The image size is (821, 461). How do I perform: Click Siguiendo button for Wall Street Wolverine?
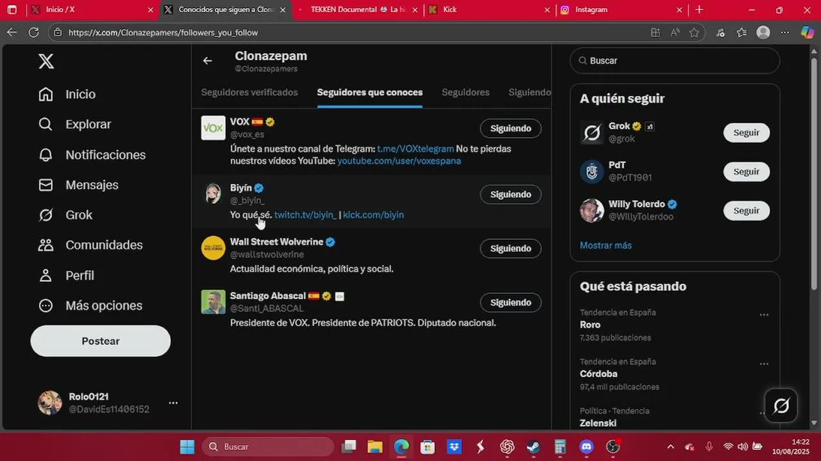point(511,248)
